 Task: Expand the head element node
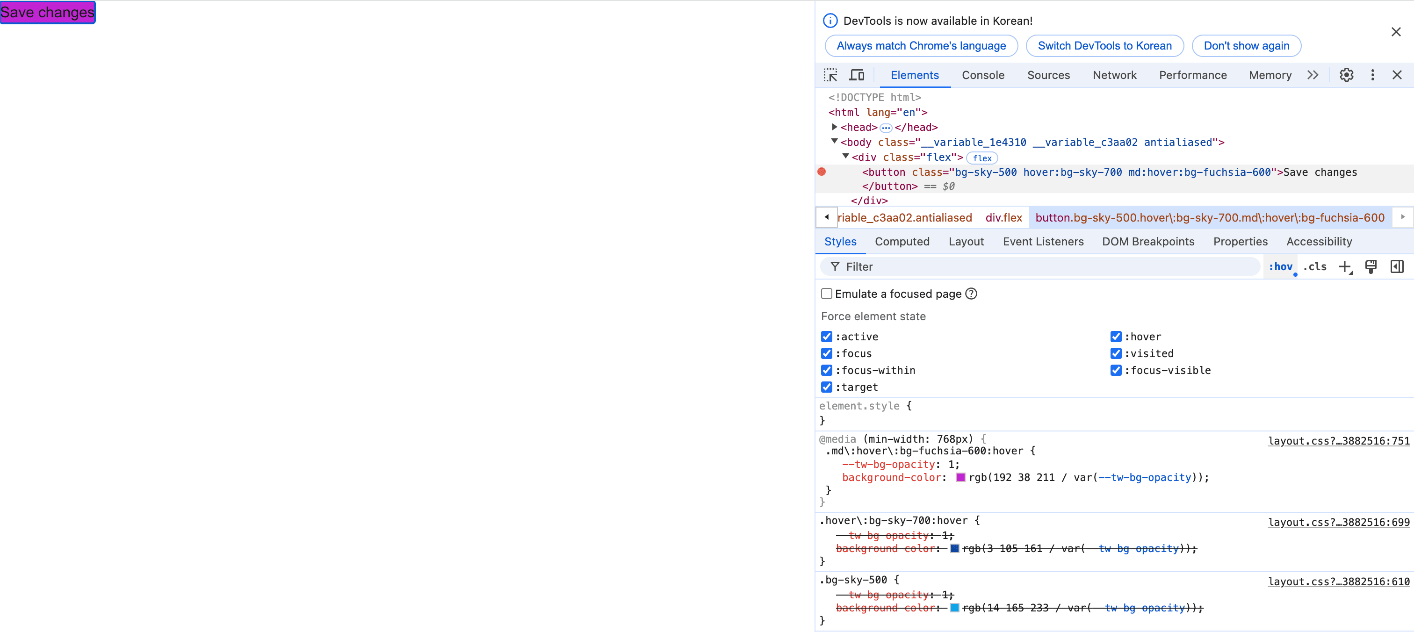(x=834, y=127)
